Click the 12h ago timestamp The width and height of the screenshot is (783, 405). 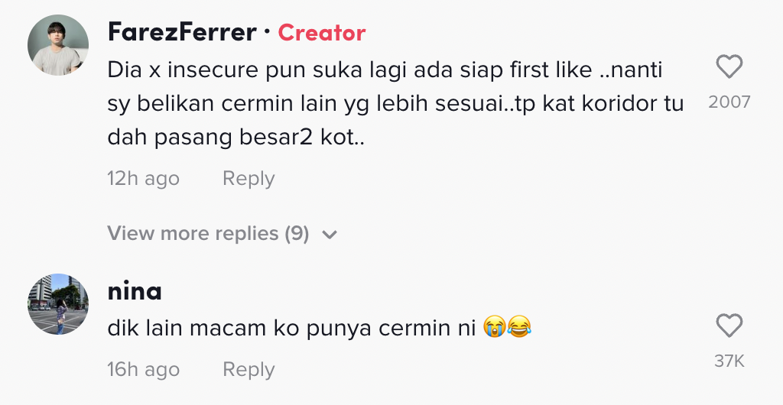click(x=143, y=179)
